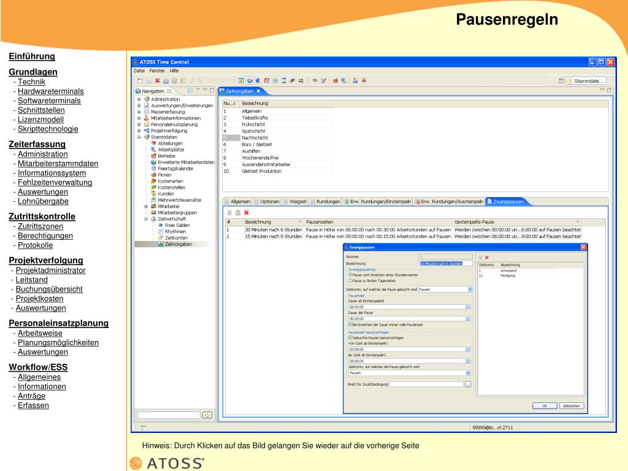Collapse Stammdaten node in navigation tree

tap(139, 137)
